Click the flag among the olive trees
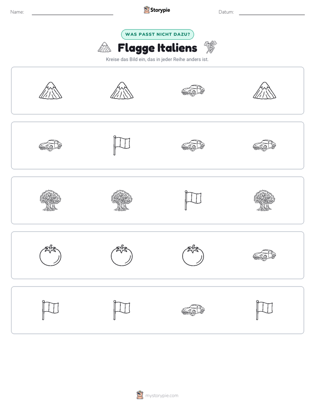 (193, 200)
